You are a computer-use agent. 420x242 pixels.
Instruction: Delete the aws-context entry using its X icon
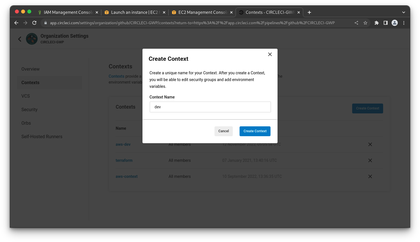pos(370,176)
